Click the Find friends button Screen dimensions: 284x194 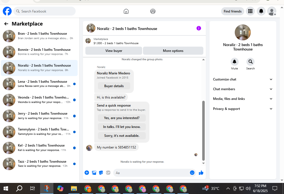pyautogui.click(x=233, y=11)
